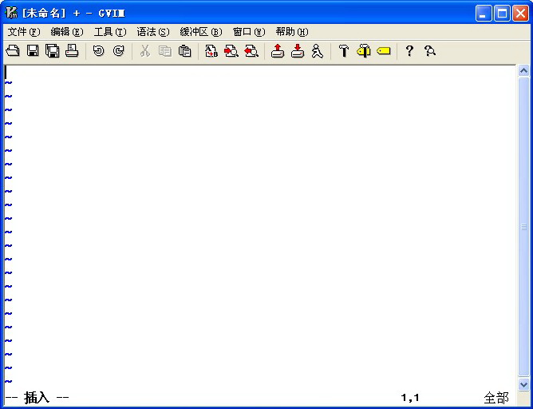
Task: Open the 窗口(W) menu
Action: pyautogui.click(x=249, y=32)
